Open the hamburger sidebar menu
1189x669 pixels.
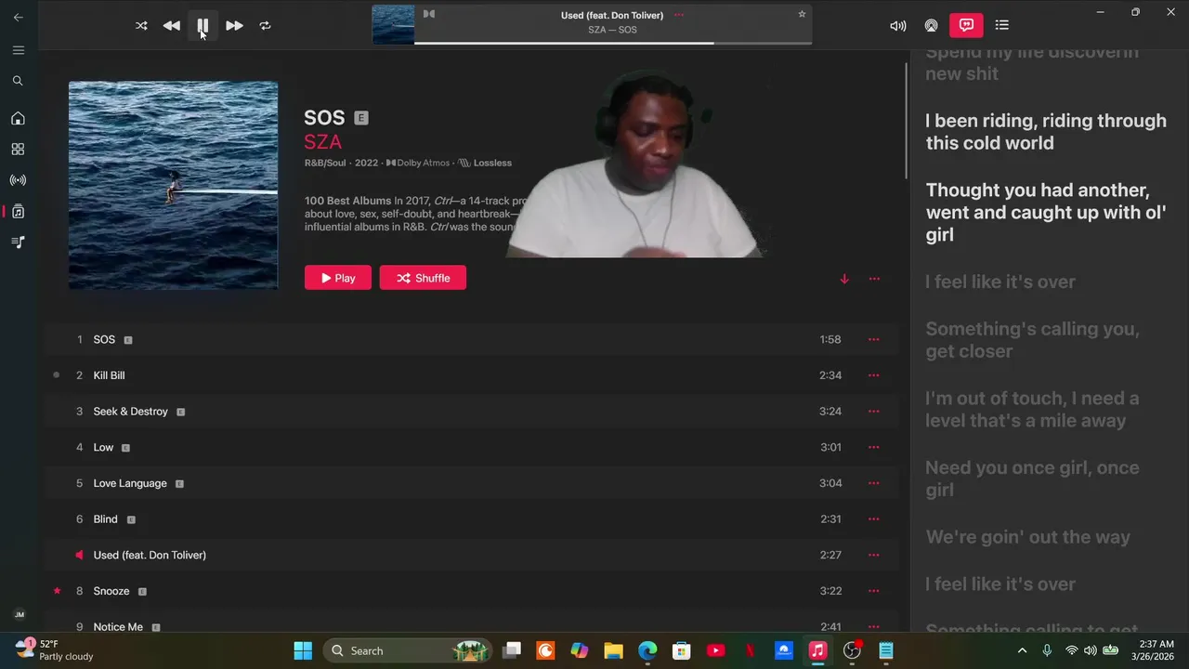(18, 50)
